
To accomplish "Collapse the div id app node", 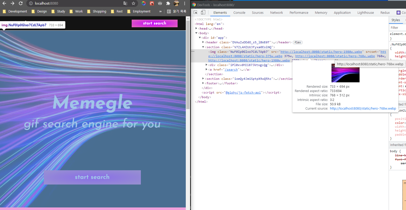I will click(200, 37).
